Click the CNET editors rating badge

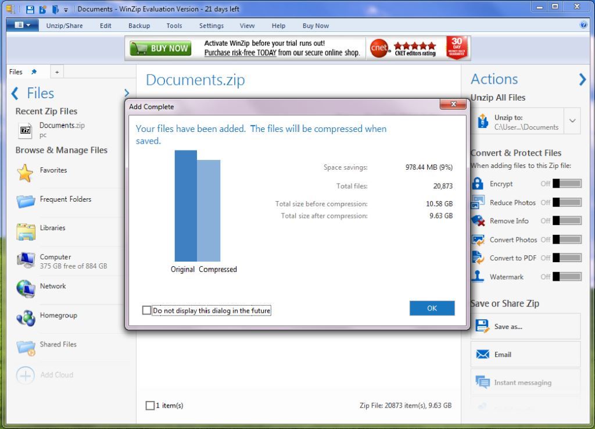click(403, 49)
